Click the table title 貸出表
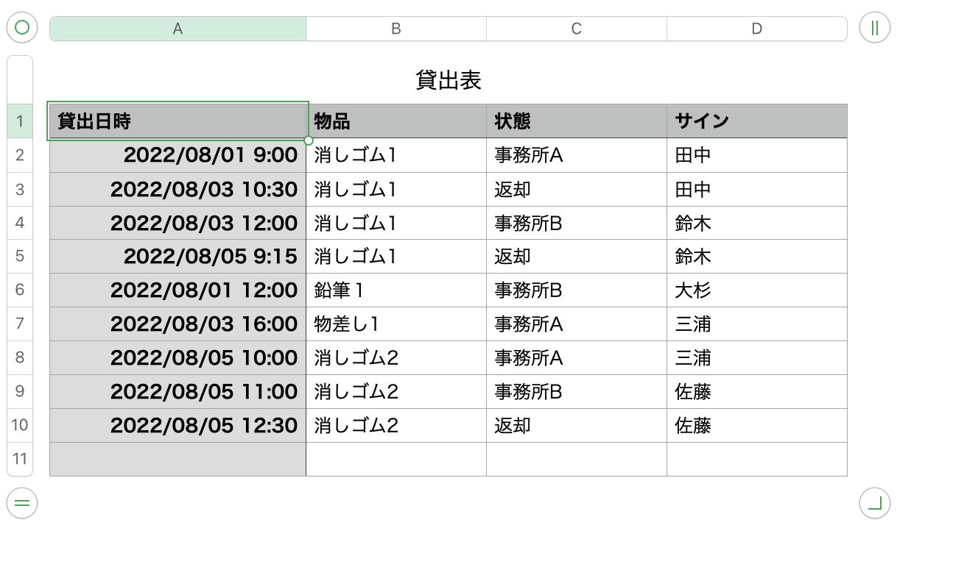The image size is (953, 578). point(449,80)
